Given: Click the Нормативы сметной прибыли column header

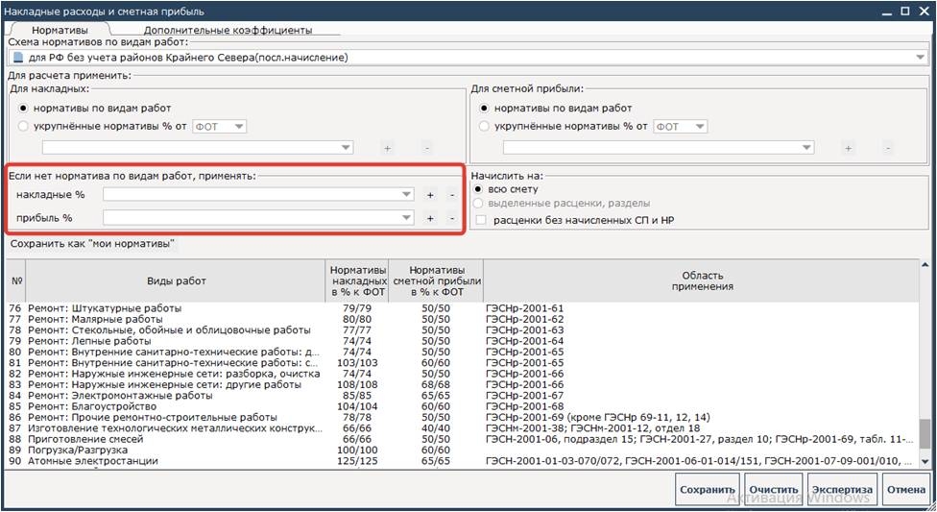Looking at the screenshot, I should [x=436, y=280].
